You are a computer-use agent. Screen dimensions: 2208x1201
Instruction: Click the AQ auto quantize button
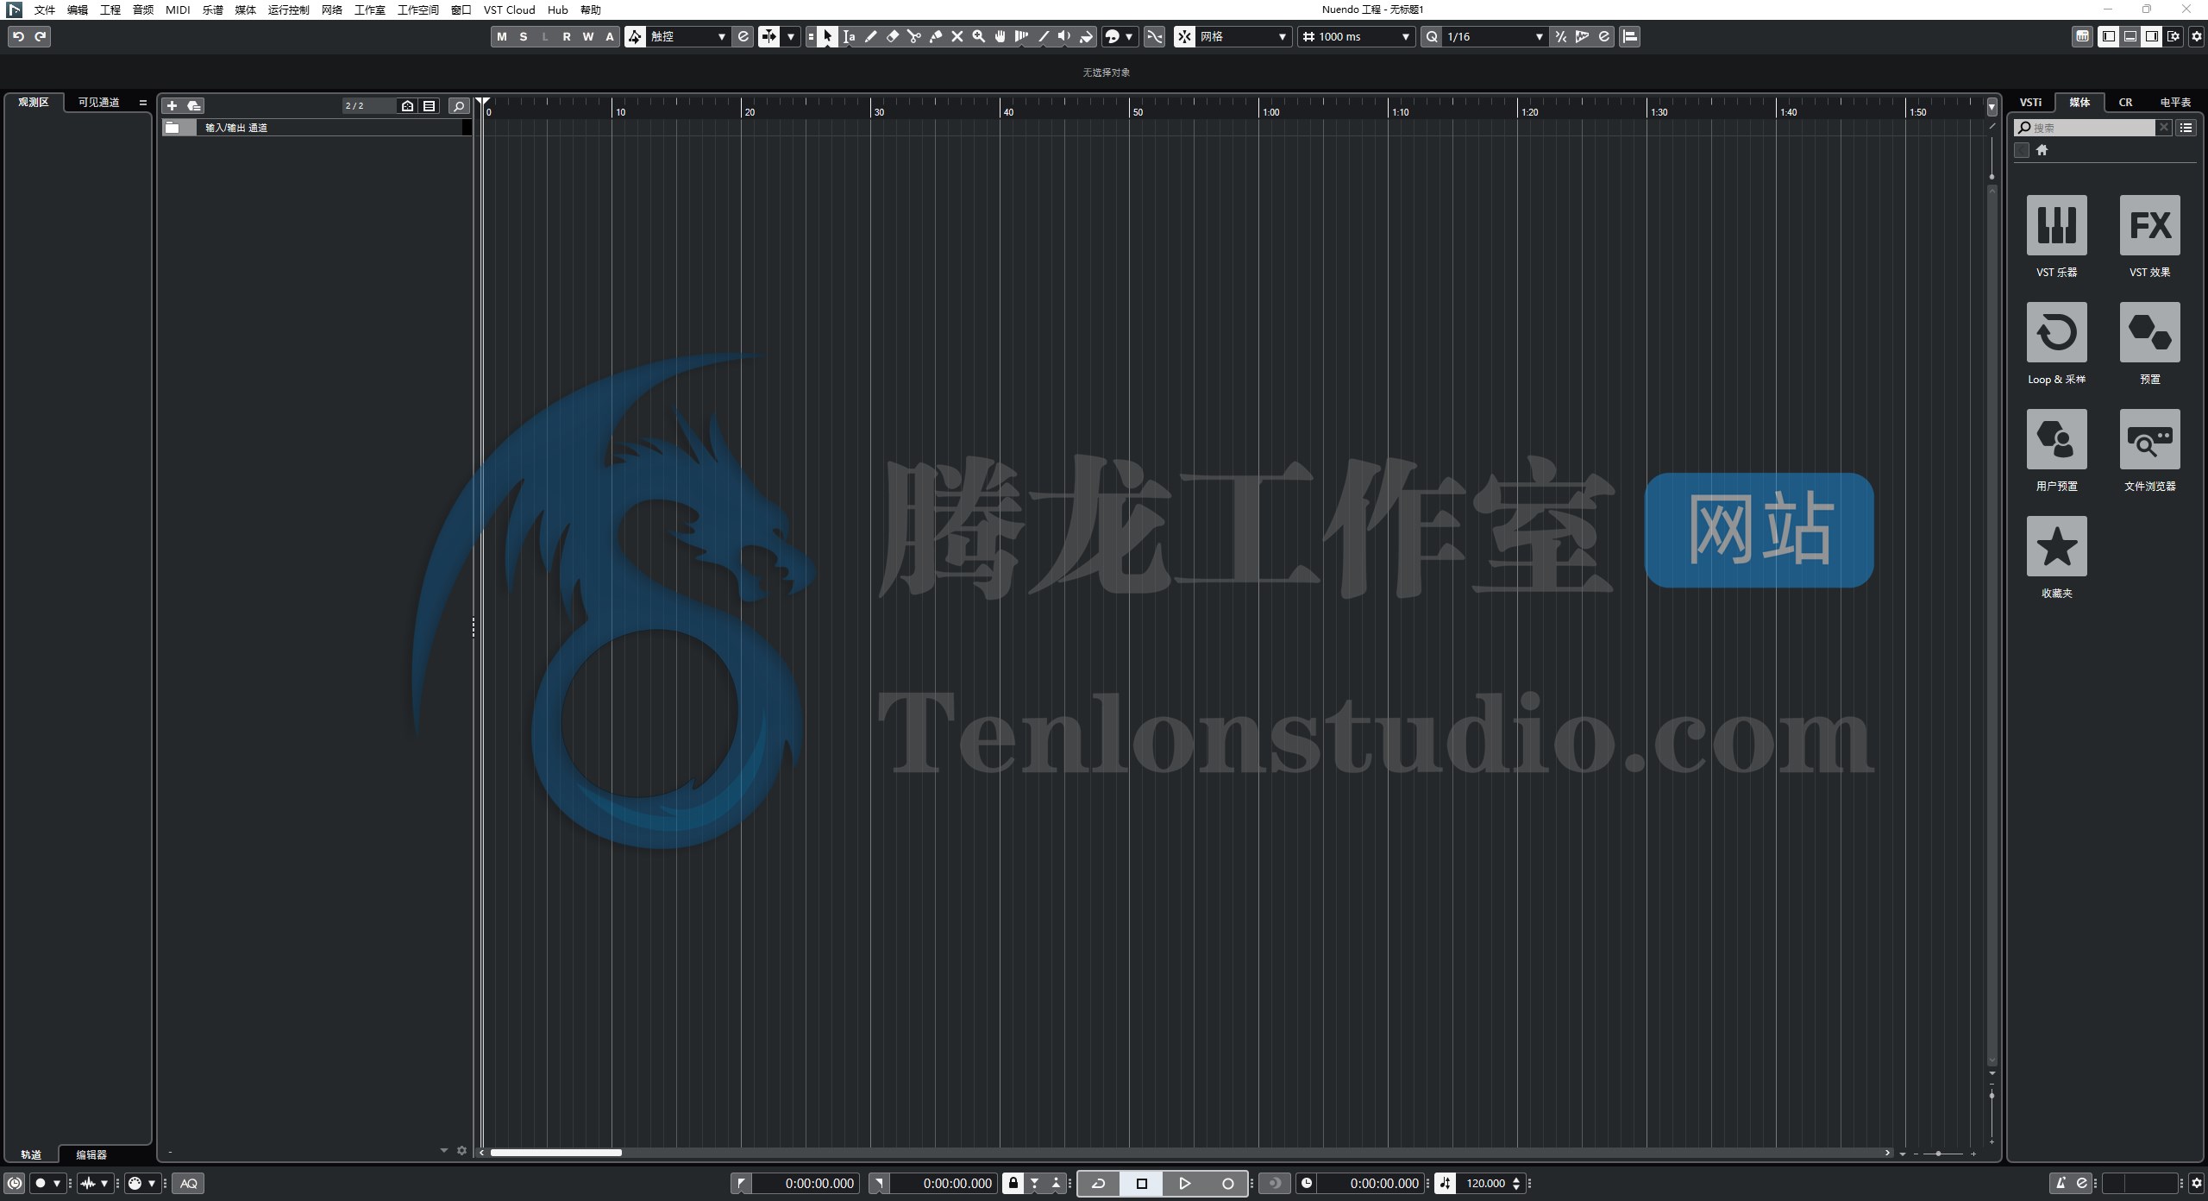coord(188,1183)
